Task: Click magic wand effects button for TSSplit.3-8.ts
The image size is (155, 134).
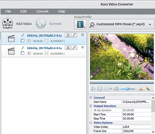Action: coord(74,35)
